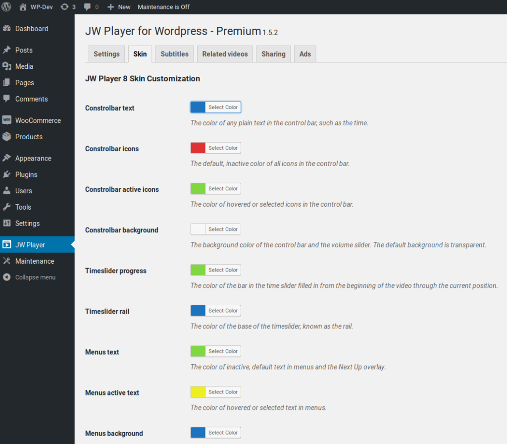Choose Select Color for Constrolbar icons
507x444 pixels.
pos(223,148)
